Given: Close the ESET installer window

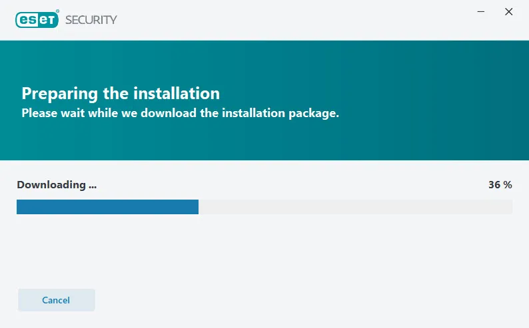Looking at the screenshot, I should point(509,12).
